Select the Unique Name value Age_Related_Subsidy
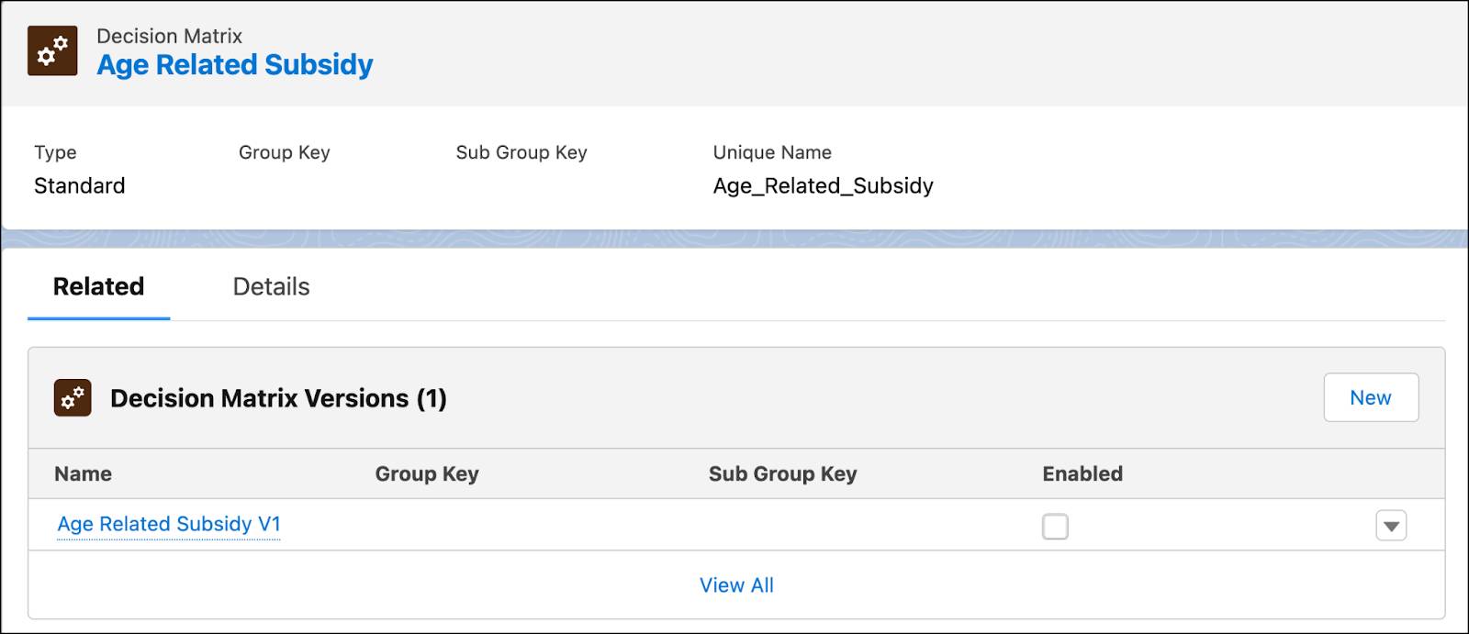Viewport: 1469px width, 634px height. tap(824, 185)
